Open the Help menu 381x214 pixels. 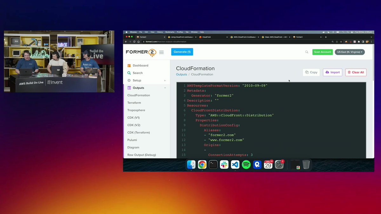point(202,32)
